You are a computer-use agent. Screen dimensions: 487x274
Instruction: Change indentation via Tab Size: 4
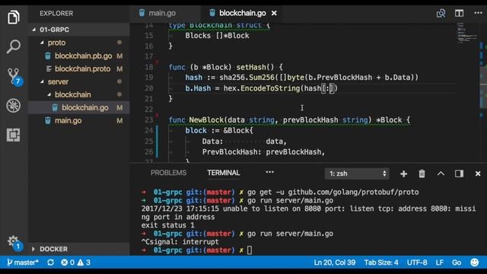click(x=381, y=263)
